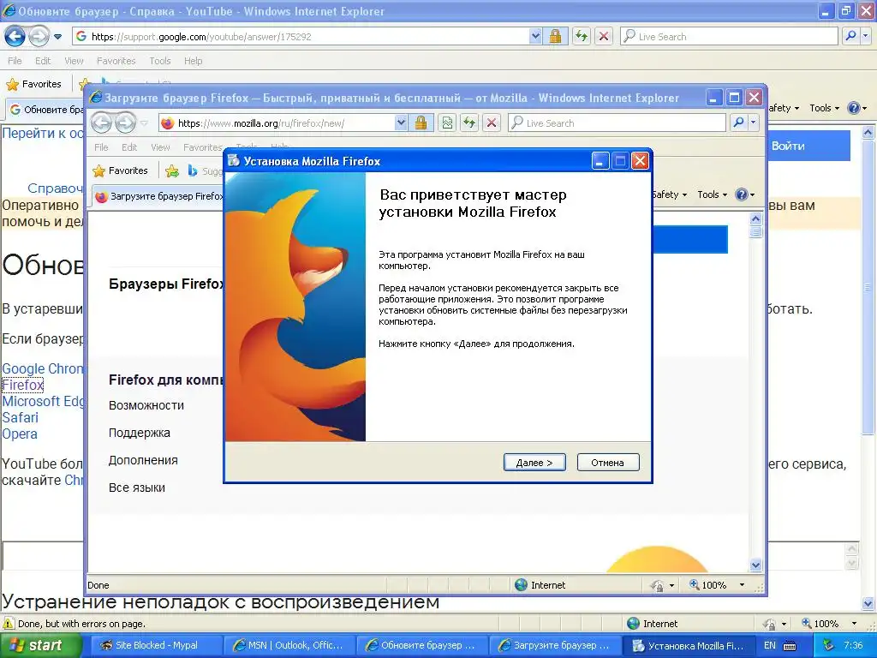Open Tools dropdown in the YouTube help command bar

[825, 108]
